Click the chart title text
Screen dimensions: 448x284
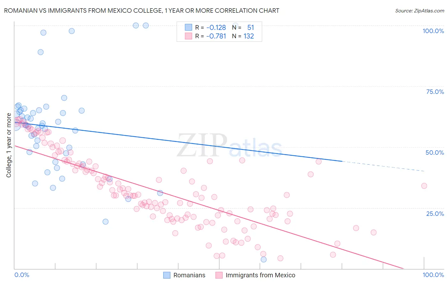tap(141, 11)
